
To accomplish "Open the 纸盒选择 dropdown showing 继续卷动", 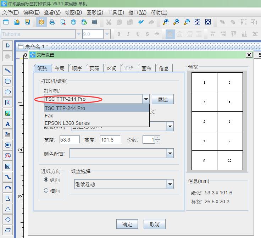I will pos(170,184).
